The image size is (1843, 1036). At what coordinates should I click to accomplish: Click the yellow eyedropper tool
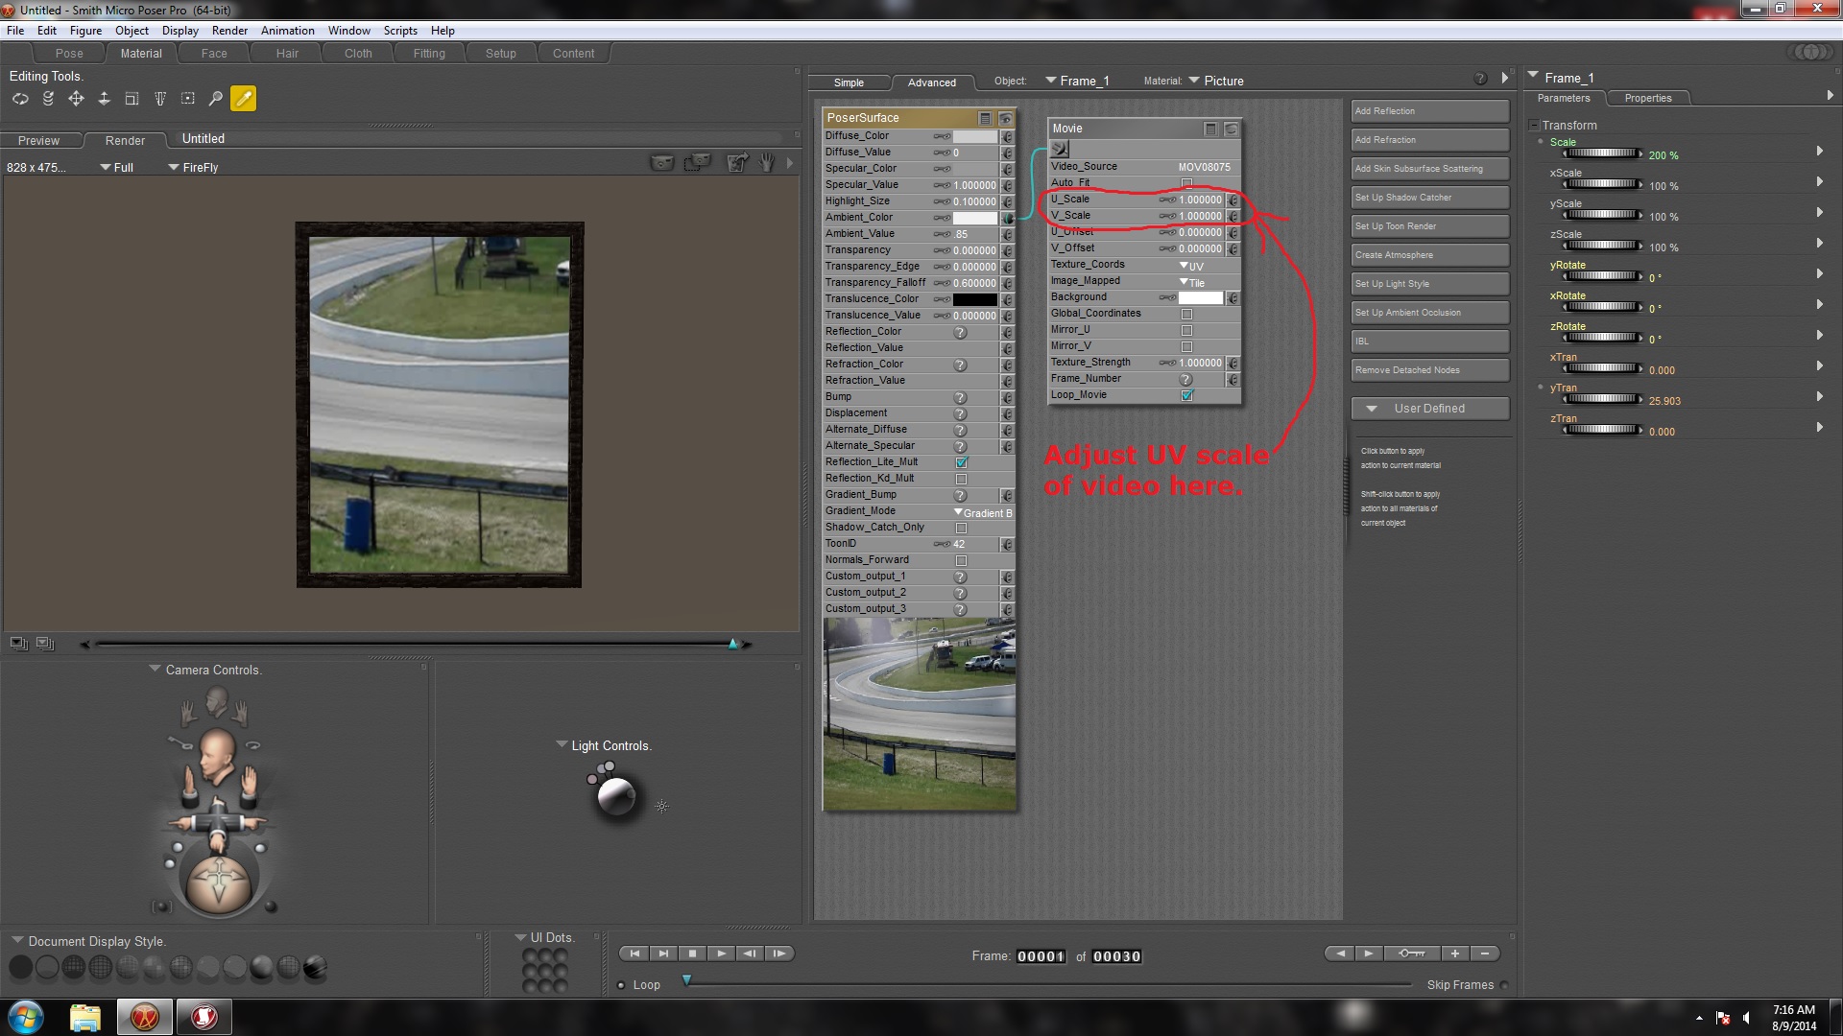[x=244, y=99]
